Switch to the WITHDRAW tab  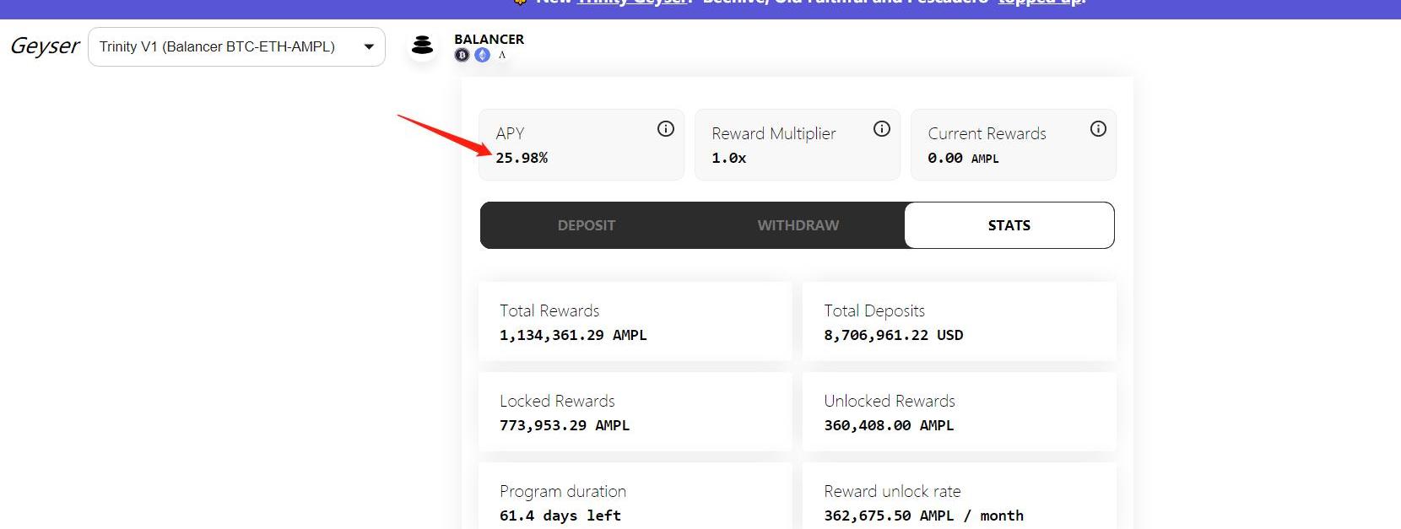coord(798,225)
